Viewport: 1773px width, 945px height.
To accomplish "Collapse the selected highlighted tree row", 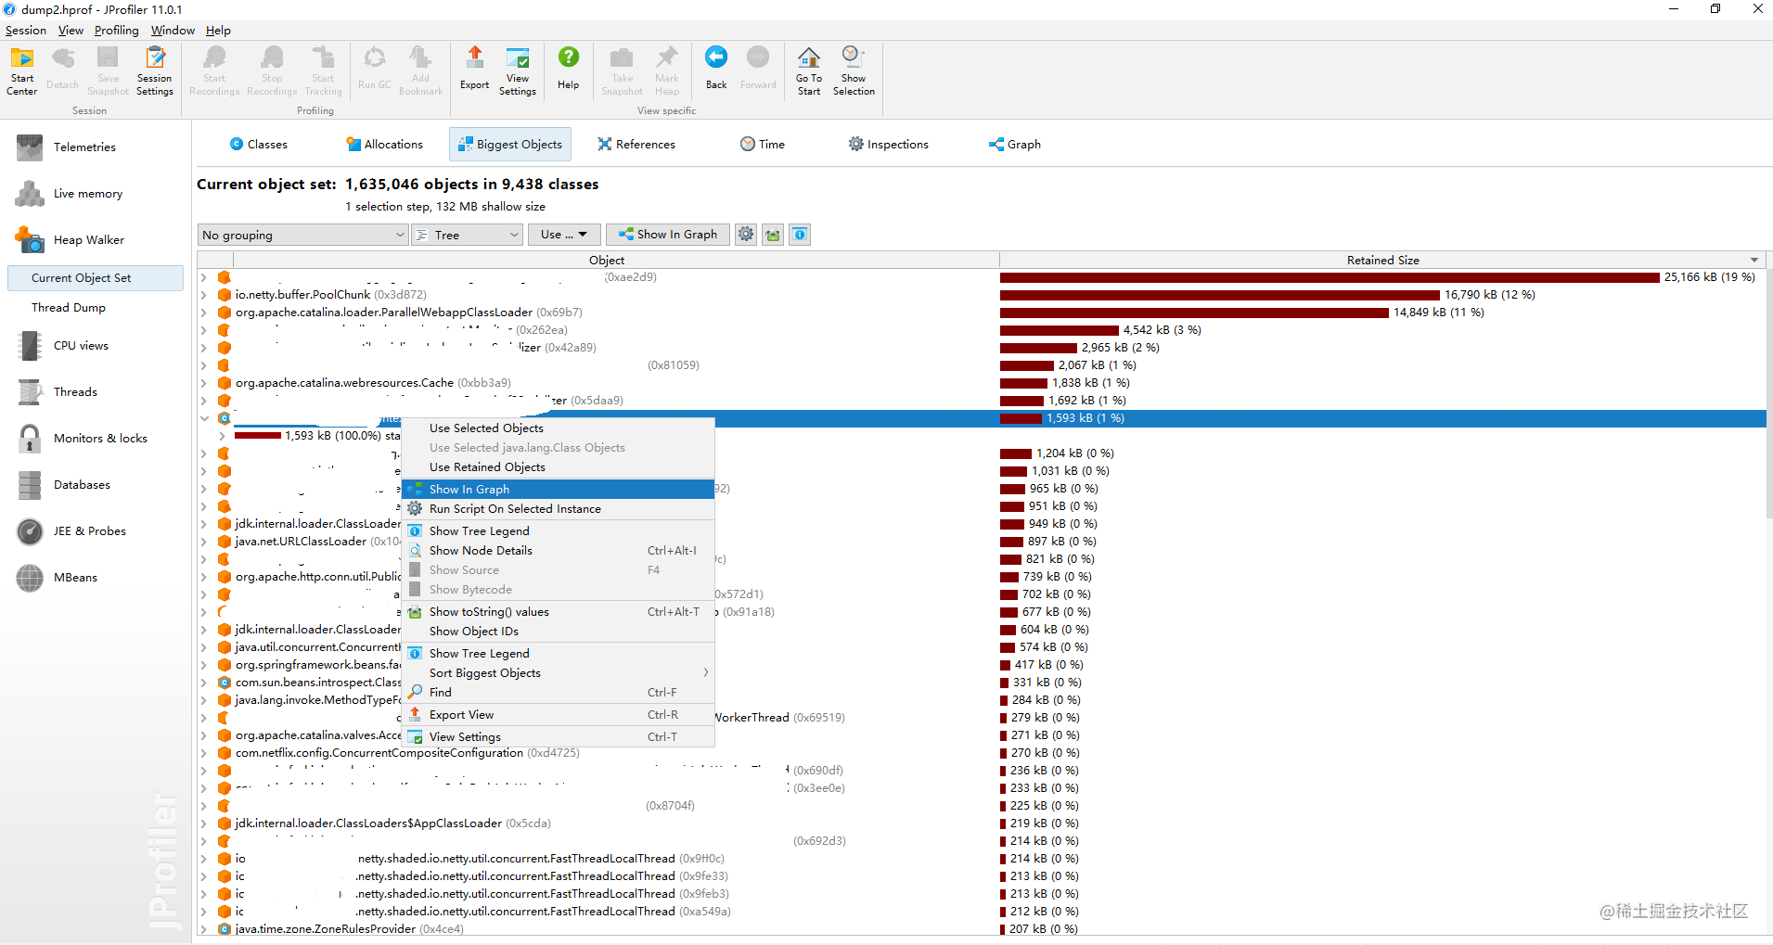I will click(203, 418).
